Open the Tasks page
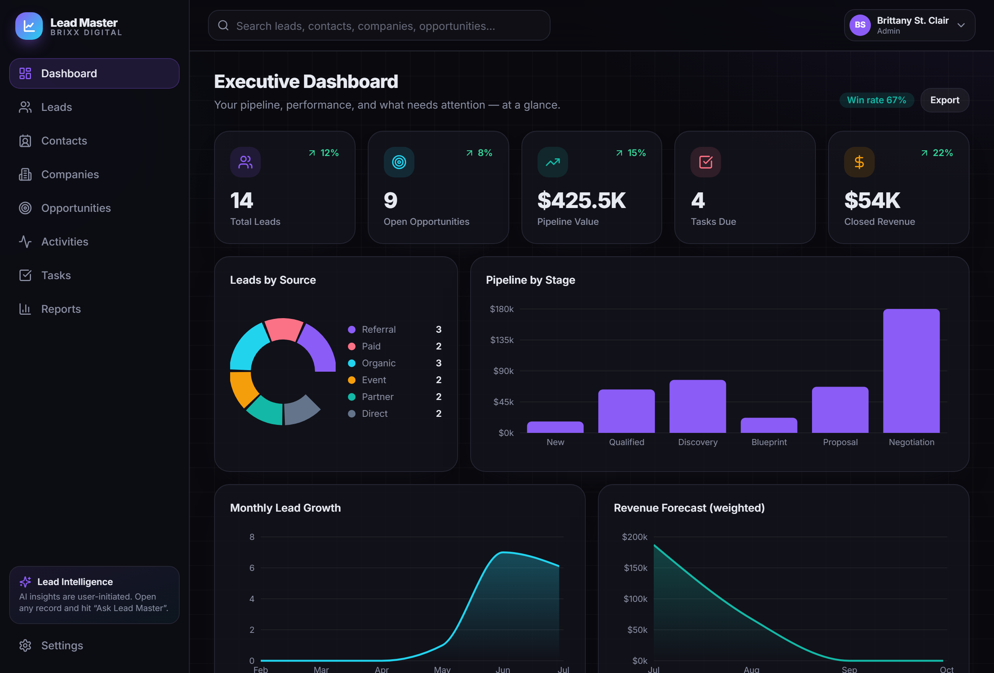 click(94, 275)
